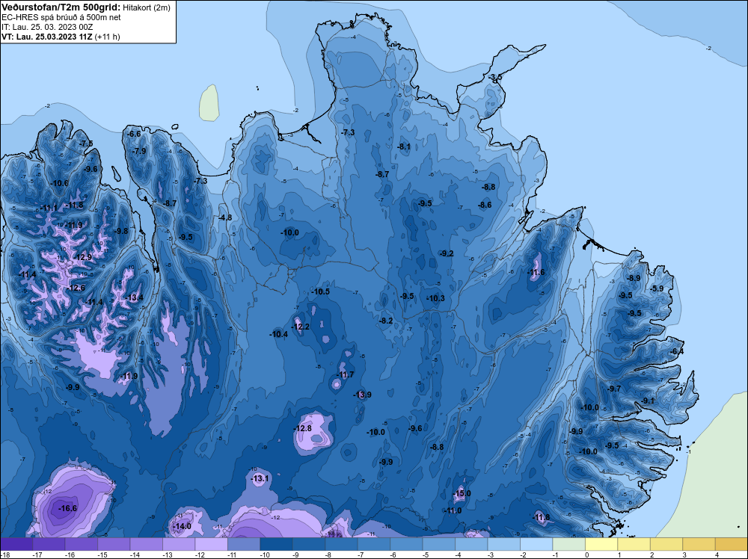
Task: Click the -8.1 temperature label
Action: [x=404, y=146]
